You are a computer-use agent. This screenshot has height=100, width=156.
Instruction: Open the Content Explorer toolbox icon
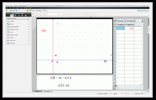coord(26,15)
